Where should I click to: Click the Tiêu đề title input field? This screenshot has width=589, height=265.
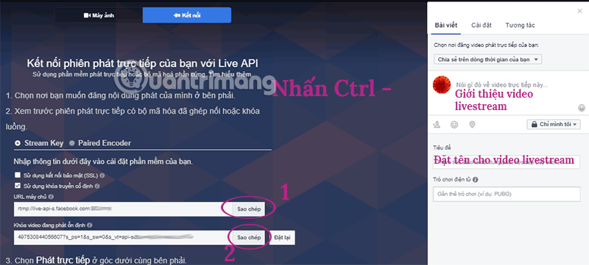click(x=507, y=162)
